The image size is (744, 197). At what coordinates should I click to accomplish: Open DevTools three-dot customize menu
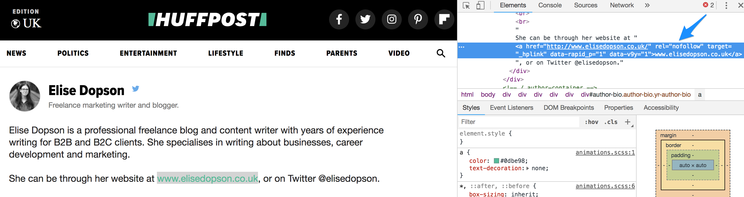click(x=726, y=6)
